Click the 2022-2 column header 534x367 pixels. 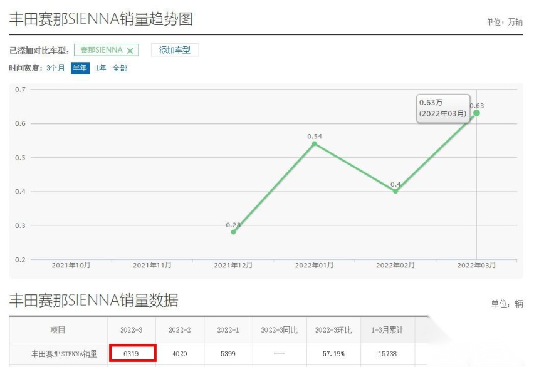coord(180,330)
